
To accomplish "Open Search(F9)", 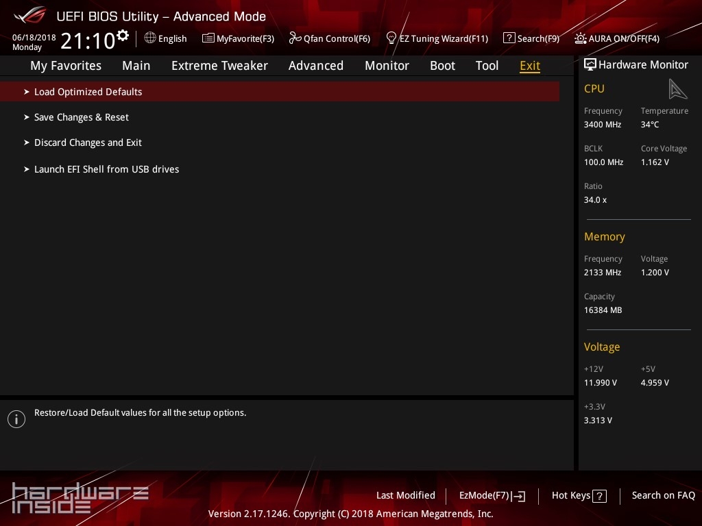I will coord(538,39).
